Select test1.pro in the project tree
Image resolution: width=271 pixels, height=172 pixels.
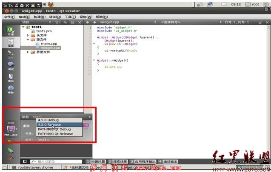[x=44, y=31]
